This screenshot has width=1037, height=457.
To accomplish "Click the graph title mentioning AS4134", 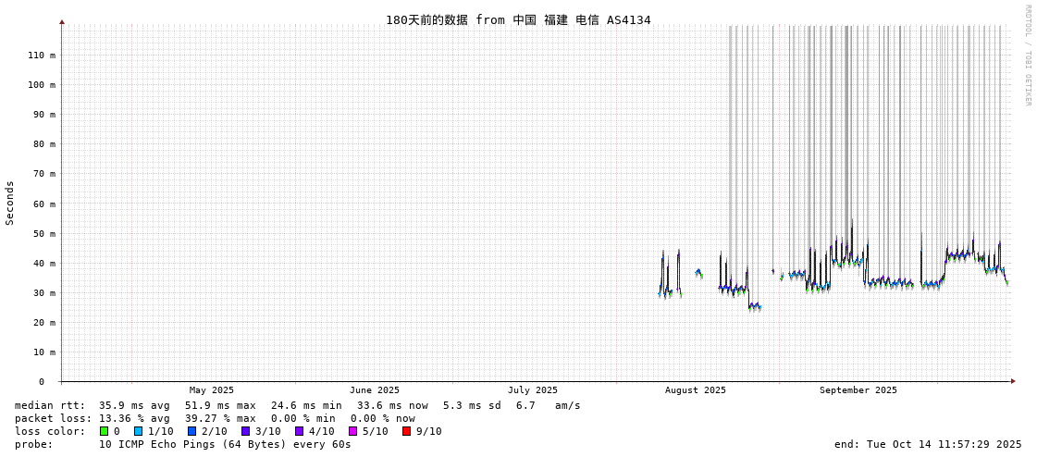I will (x=518, y=19).
